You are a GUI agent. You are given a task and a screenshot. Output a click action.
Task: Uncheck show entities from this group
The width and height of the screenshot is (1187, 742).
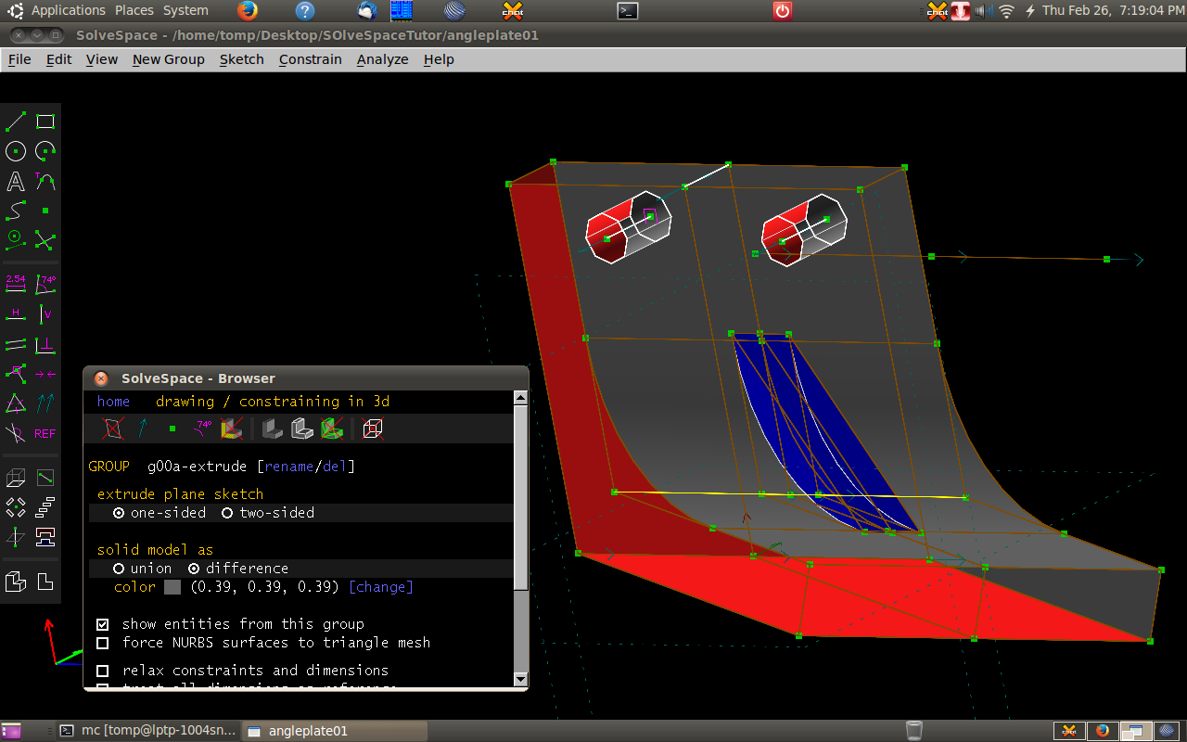click(x=103, y=624)
